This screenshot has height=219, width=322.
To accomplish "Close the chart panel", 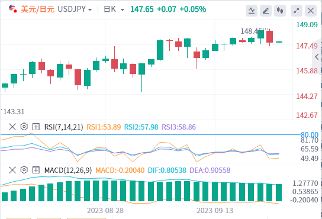I will pyautogui.click(x=311, y=11).
